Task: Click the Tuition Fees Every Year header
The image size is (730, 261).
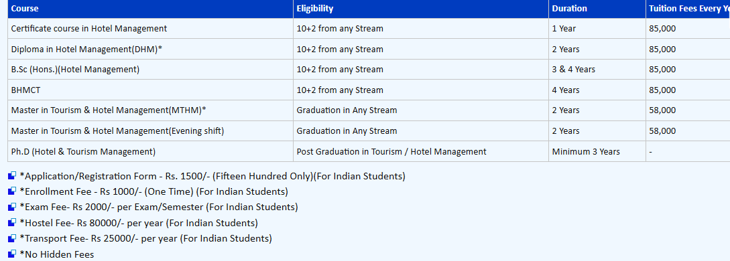Action: point(688,9)
